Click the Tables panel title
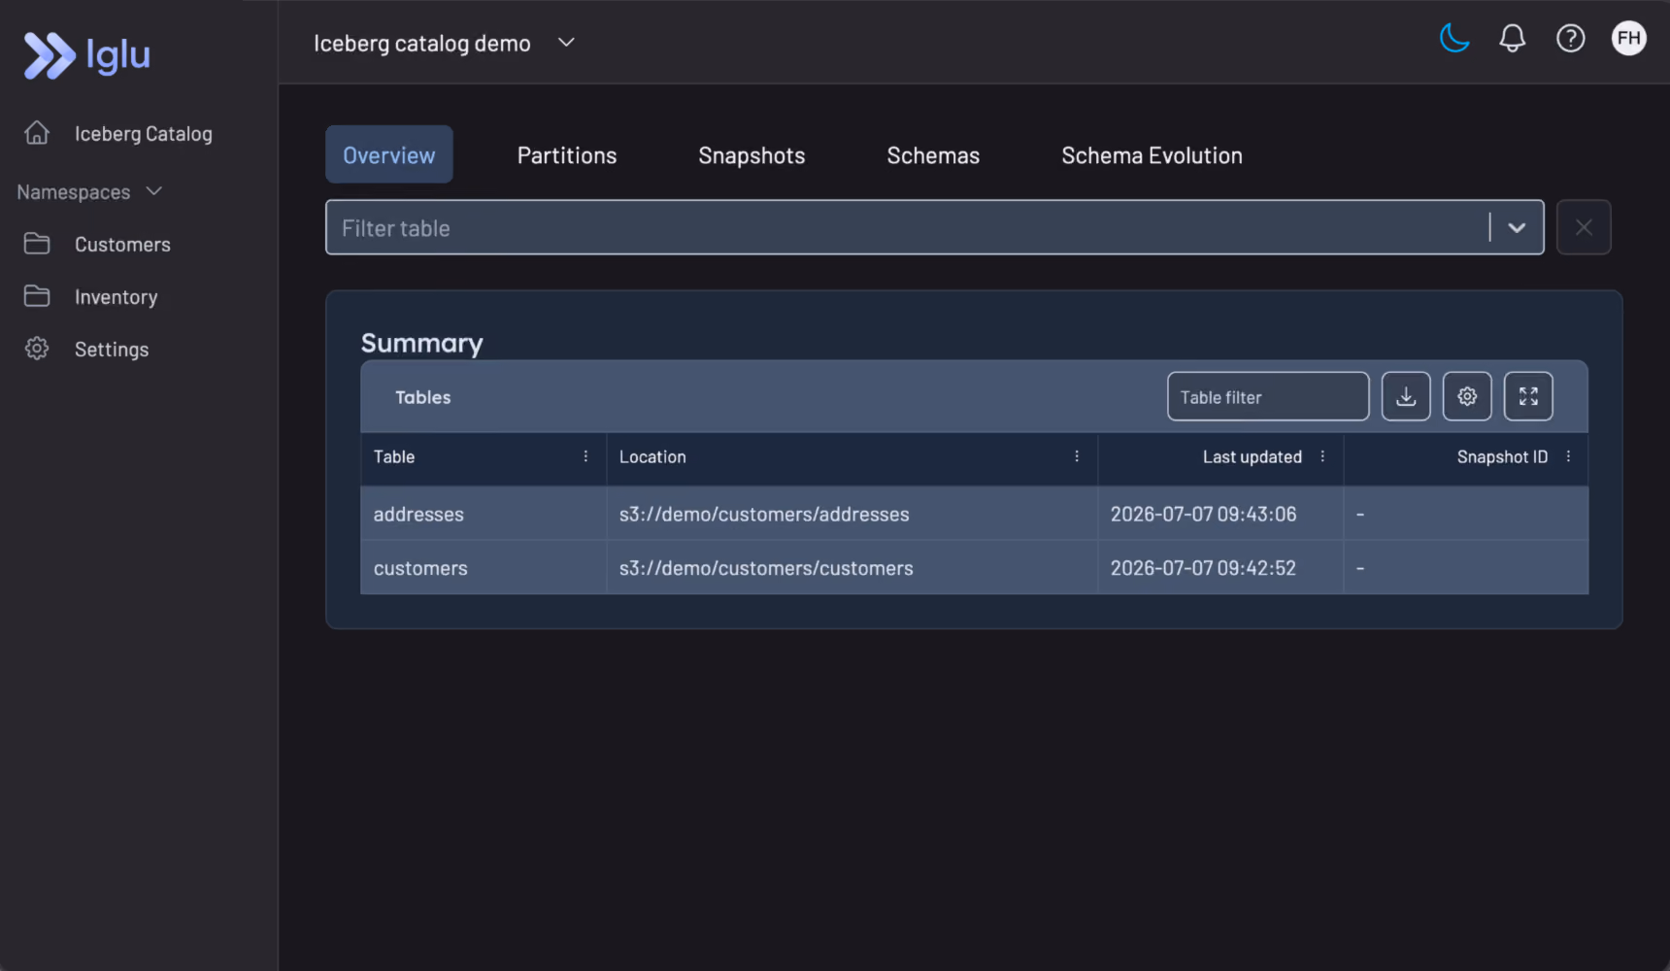Screen dimensions: 1670x971 423,397
